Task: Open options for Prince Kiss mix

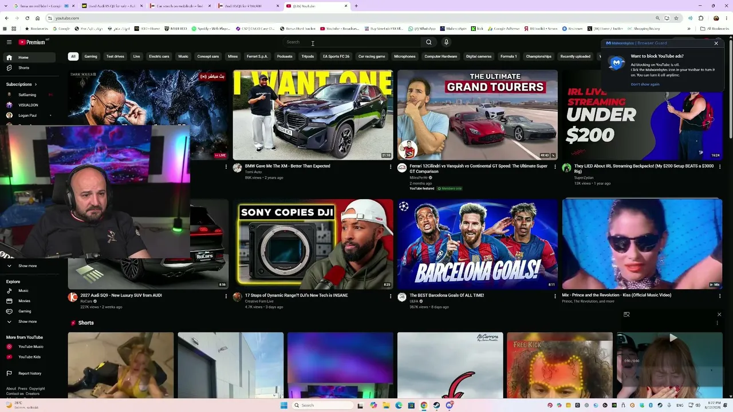Action: pos(720,296)
